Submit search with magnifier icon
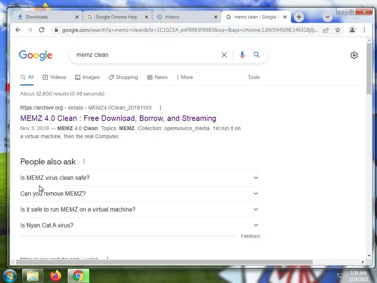The width and height of the screenshot is (377, 283). [257, 55]
